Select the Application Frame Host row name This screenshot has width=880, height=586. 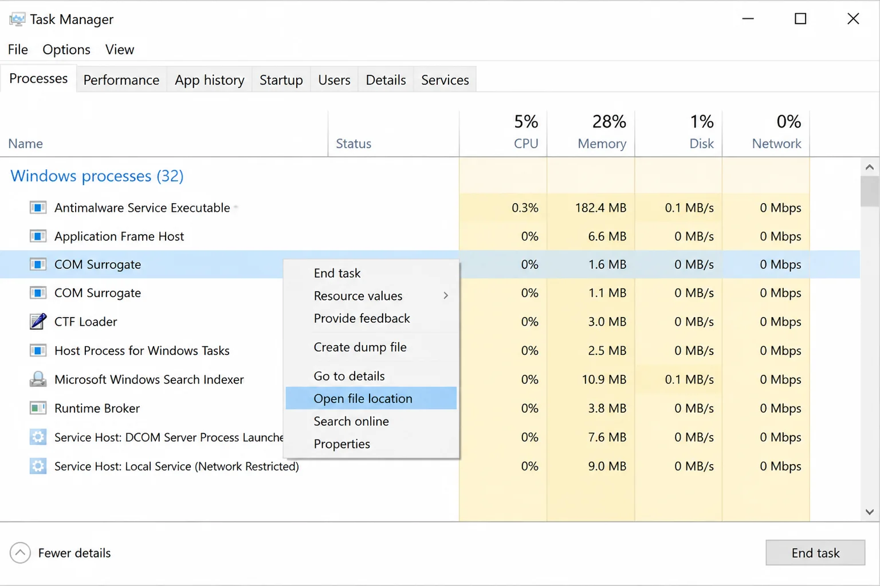pyautogui.click(x=119, y=236)
